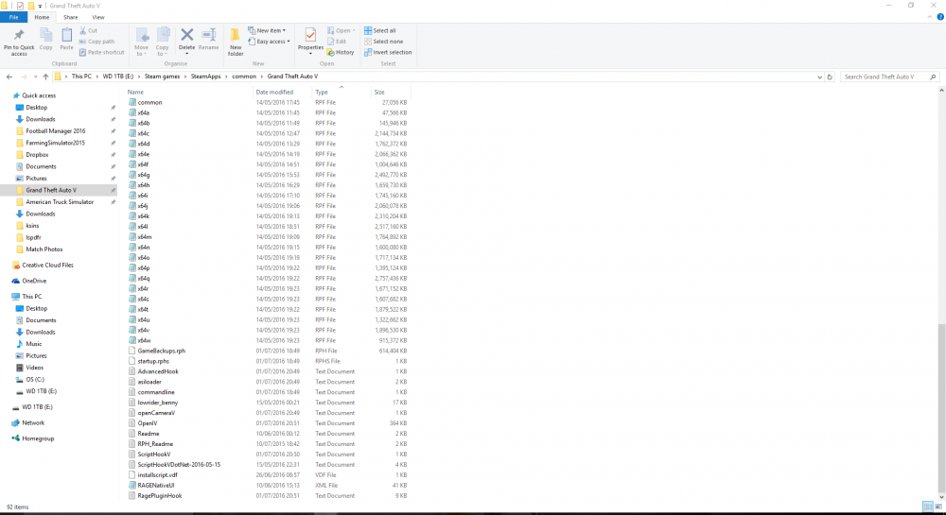Click the Up one level arrow
This screenshot has height=515, width=946.
(x=45, y=77)
